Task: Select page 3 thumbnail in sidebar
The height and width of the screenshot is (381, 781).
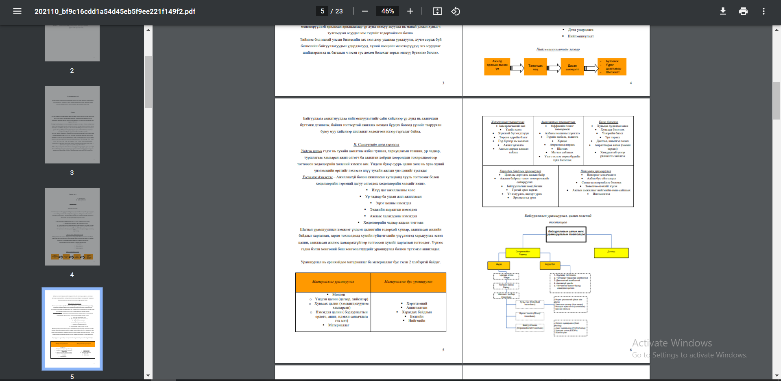Action: pyautogui.click(x=72, y=125)
